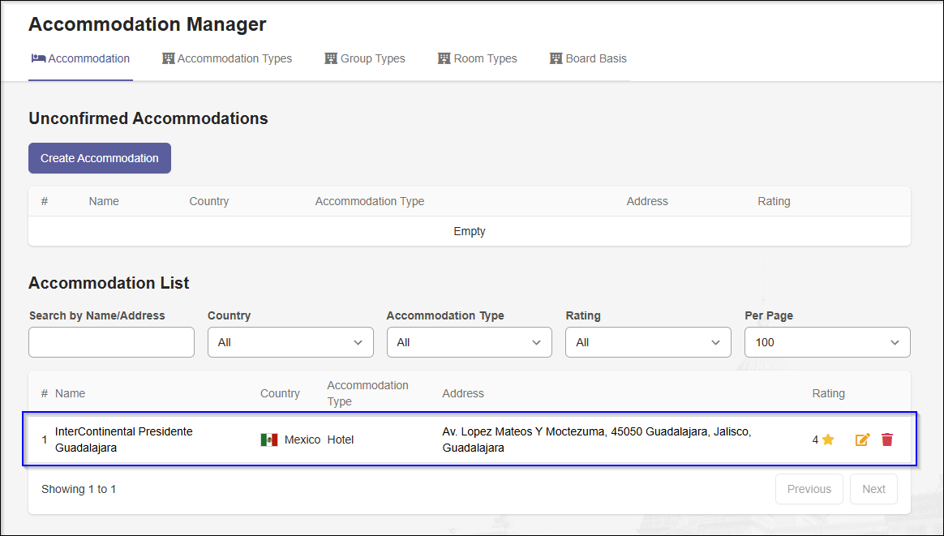
Task: Change the Per Page dropdown value
Action: (x=827, y=342)
